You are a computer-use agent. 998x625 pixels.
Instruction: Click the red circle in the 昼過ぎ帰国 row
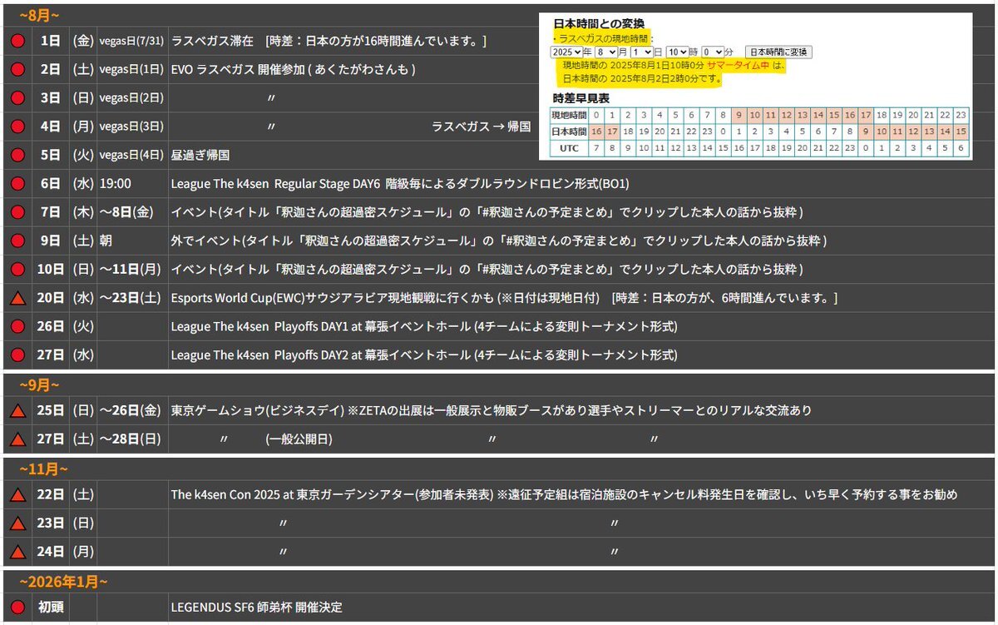pos(17,155)
